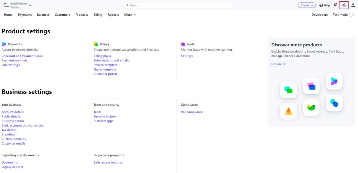The width and height of the screenshot is (358, 173).
Task: Open Link settings
Action: pyautogui.click(x=10, y=65)
